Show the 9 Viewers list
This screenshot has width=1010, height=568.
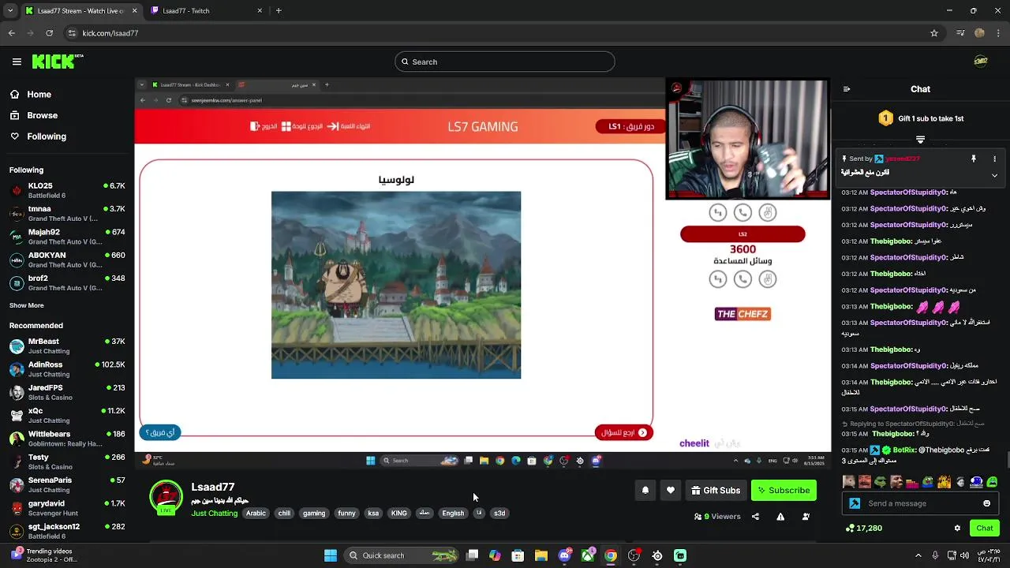tap(717, 517)
